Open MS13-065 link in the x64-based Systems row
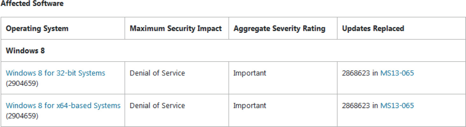466x127 pixels. (397, 105)
